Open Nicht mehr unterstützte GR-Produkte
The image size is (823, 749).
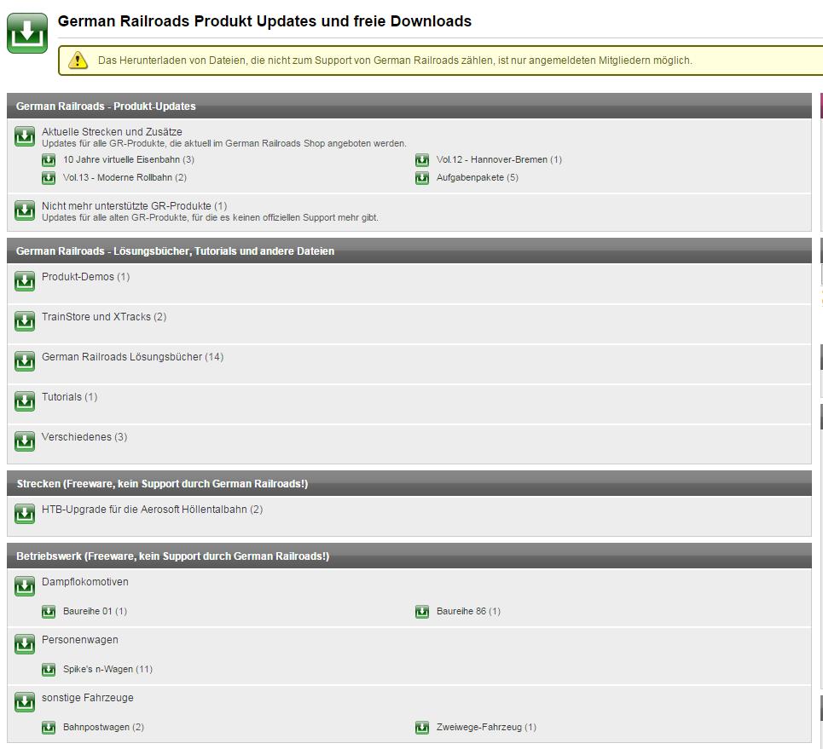(x=126, y=206)
